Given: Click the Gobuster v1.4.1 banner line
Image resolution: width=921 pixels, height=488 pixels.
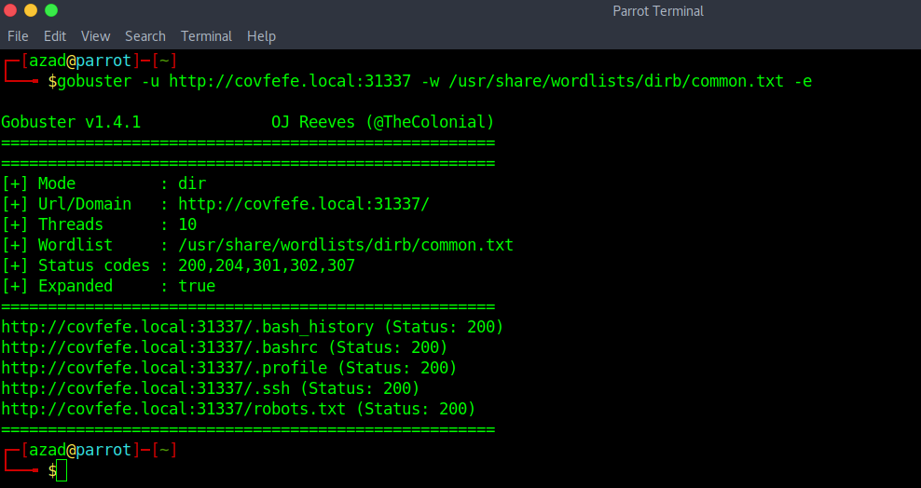Looking at the screenshot, I should click(x=247, y=122).
